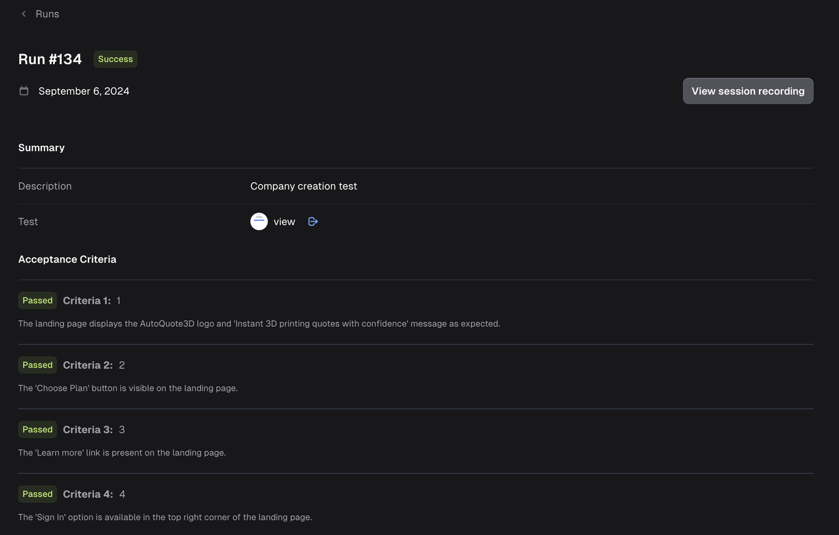Click the back chevron beside Runs
Viewport: 839px width, 535px height.
tap(24, 13)
